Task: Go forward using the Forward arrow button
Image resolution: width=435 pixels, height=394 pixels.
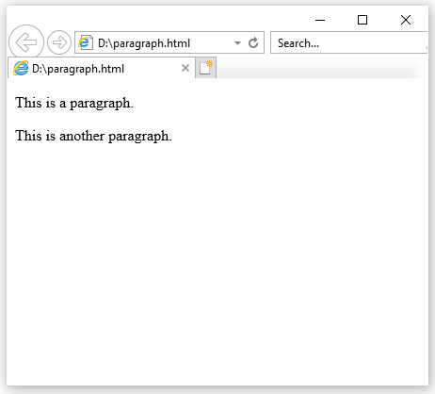Action: [59, 42]
